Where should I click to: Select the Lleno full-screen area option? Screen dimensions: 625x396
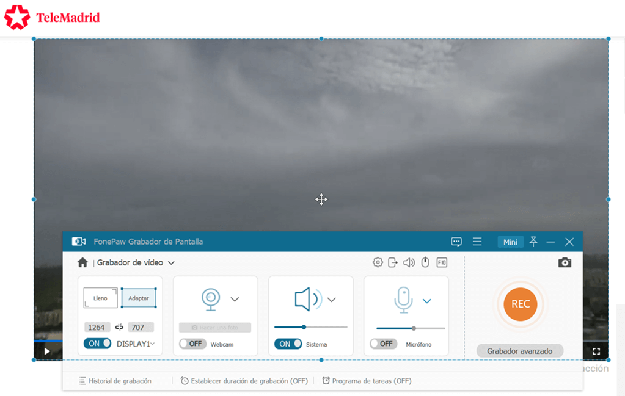click(100, 298)
